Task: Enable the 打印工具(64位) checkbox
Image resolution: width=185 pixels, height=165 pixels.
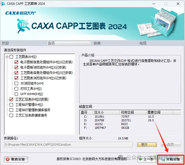Action: pos(17,89)
